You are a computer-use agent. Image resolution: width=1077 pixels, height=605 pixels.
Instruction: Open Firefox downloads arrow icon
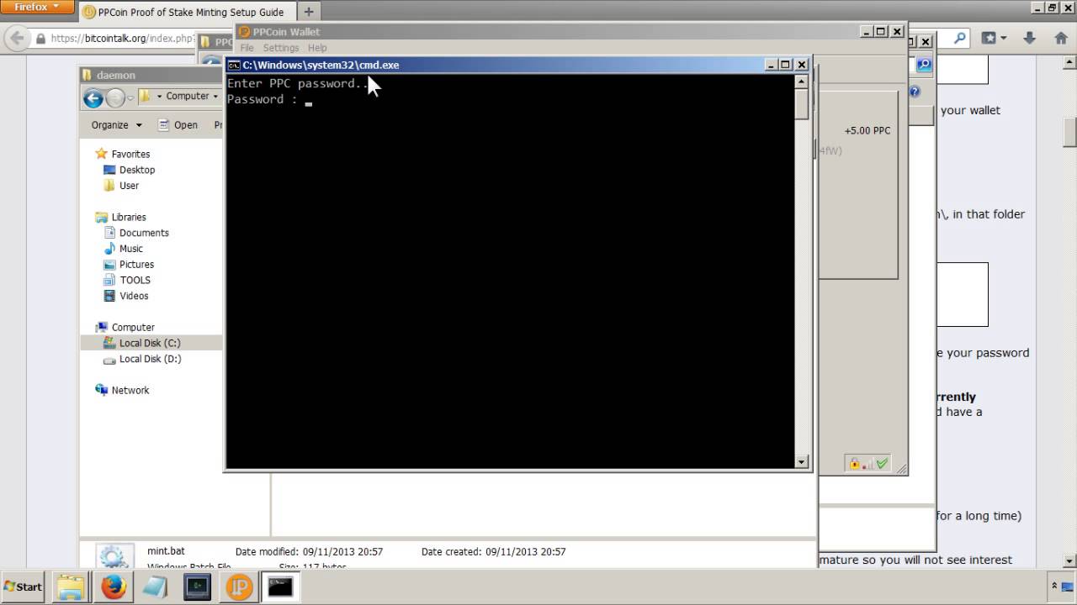1029,38
